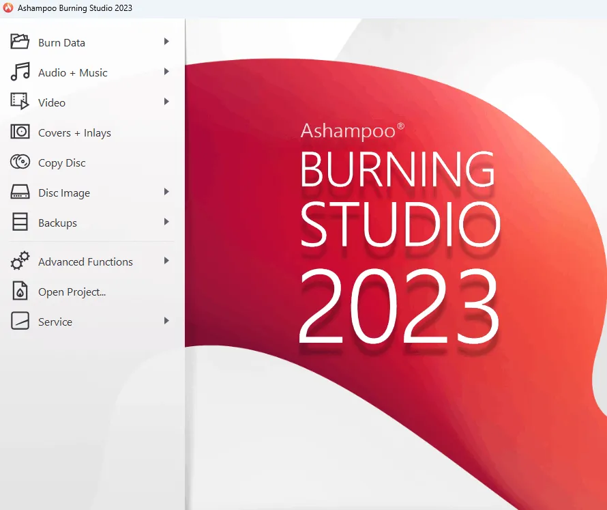The height and width of the screenshot is (510, 607).
Task: Select the Disc Image drive icon
Action: coord(20,193)
